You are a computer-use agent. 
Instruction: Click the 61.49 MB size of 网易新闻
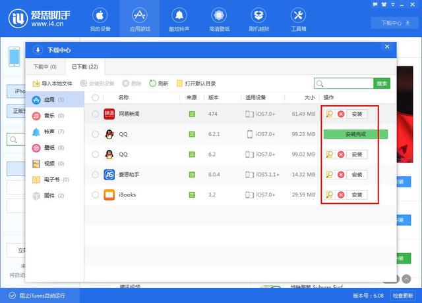click(303, 114)
